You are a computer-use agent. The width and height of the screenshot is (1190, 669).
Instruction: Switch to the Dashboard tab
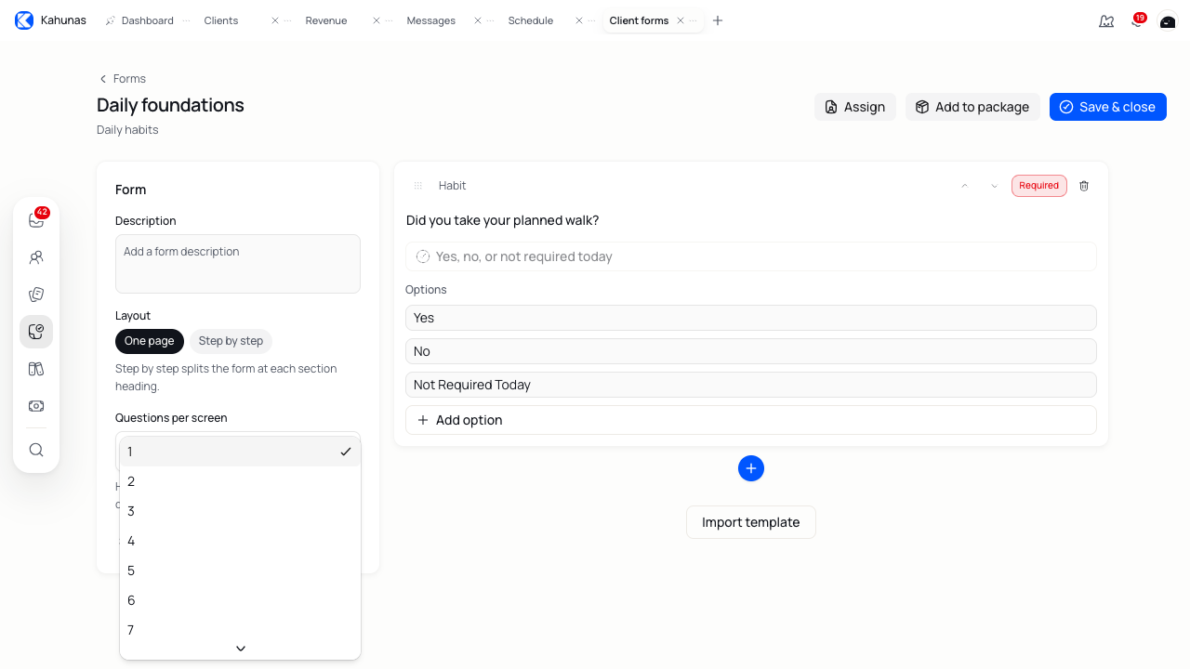(147, 20)
